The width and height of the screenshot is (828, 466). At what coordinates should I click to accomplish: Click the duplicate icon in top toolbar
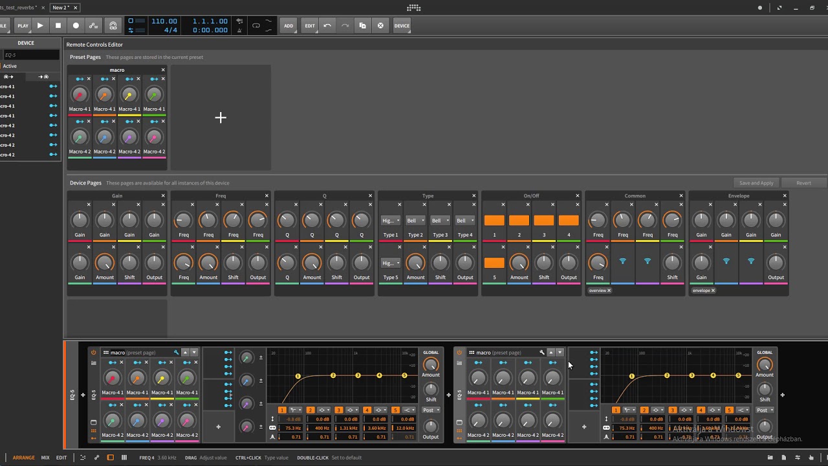pos(362,26)
